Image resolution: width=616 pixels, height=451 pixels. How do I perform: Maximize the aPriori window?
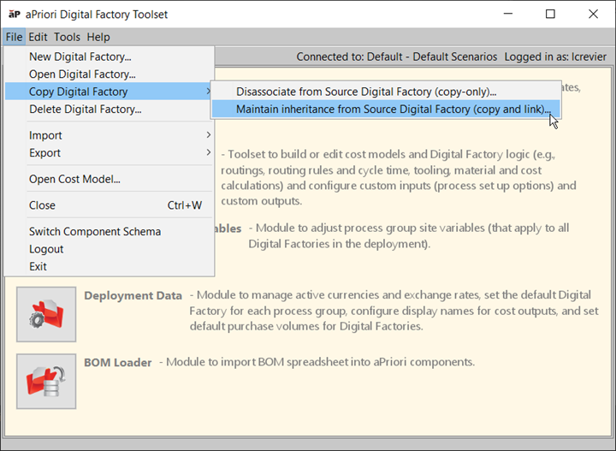(x=550, y=15)
